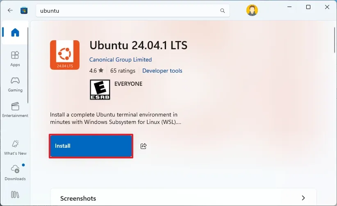This screenshot has height=206, width=337.
Task: Click the EVERYONE rating label
Action: [128, 84]
